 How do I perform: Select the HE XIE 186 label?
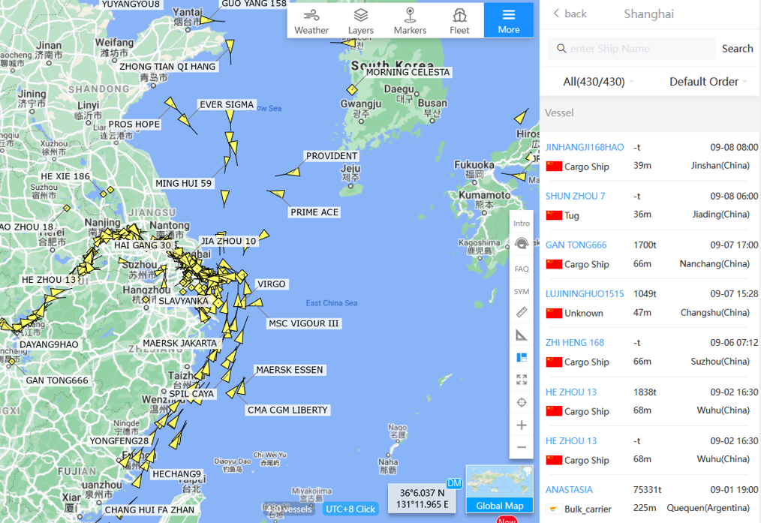tap(65, 176)
